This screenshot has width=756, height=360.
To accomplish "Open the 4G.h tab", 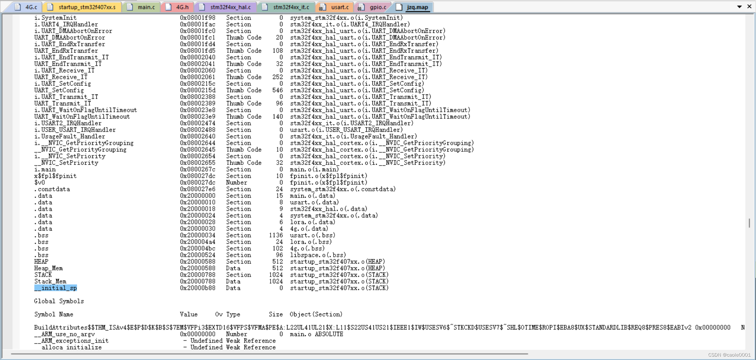I will (x=178, y=7).
